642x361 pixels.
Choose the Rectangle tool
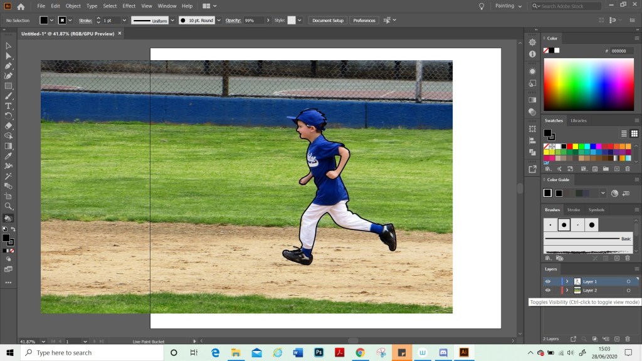tap(9, 86)
